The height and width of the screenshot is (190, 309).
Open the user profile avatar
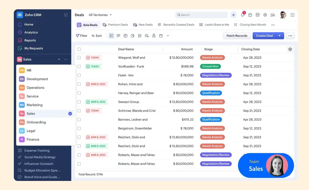tap(283, 15)
